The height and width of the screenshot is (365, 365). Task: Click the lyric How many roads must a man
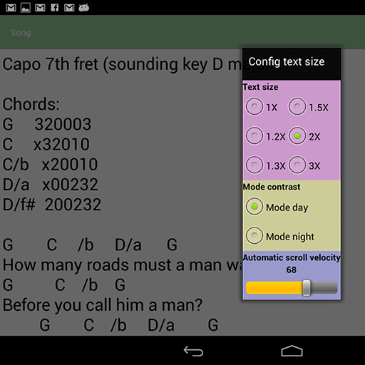(122, 265)
